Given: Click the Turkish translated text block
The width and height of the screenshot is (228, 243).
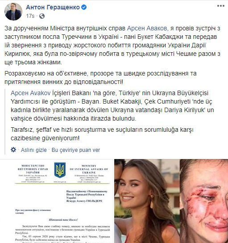Looking at the screenshot, I should [x=112, y=115].
